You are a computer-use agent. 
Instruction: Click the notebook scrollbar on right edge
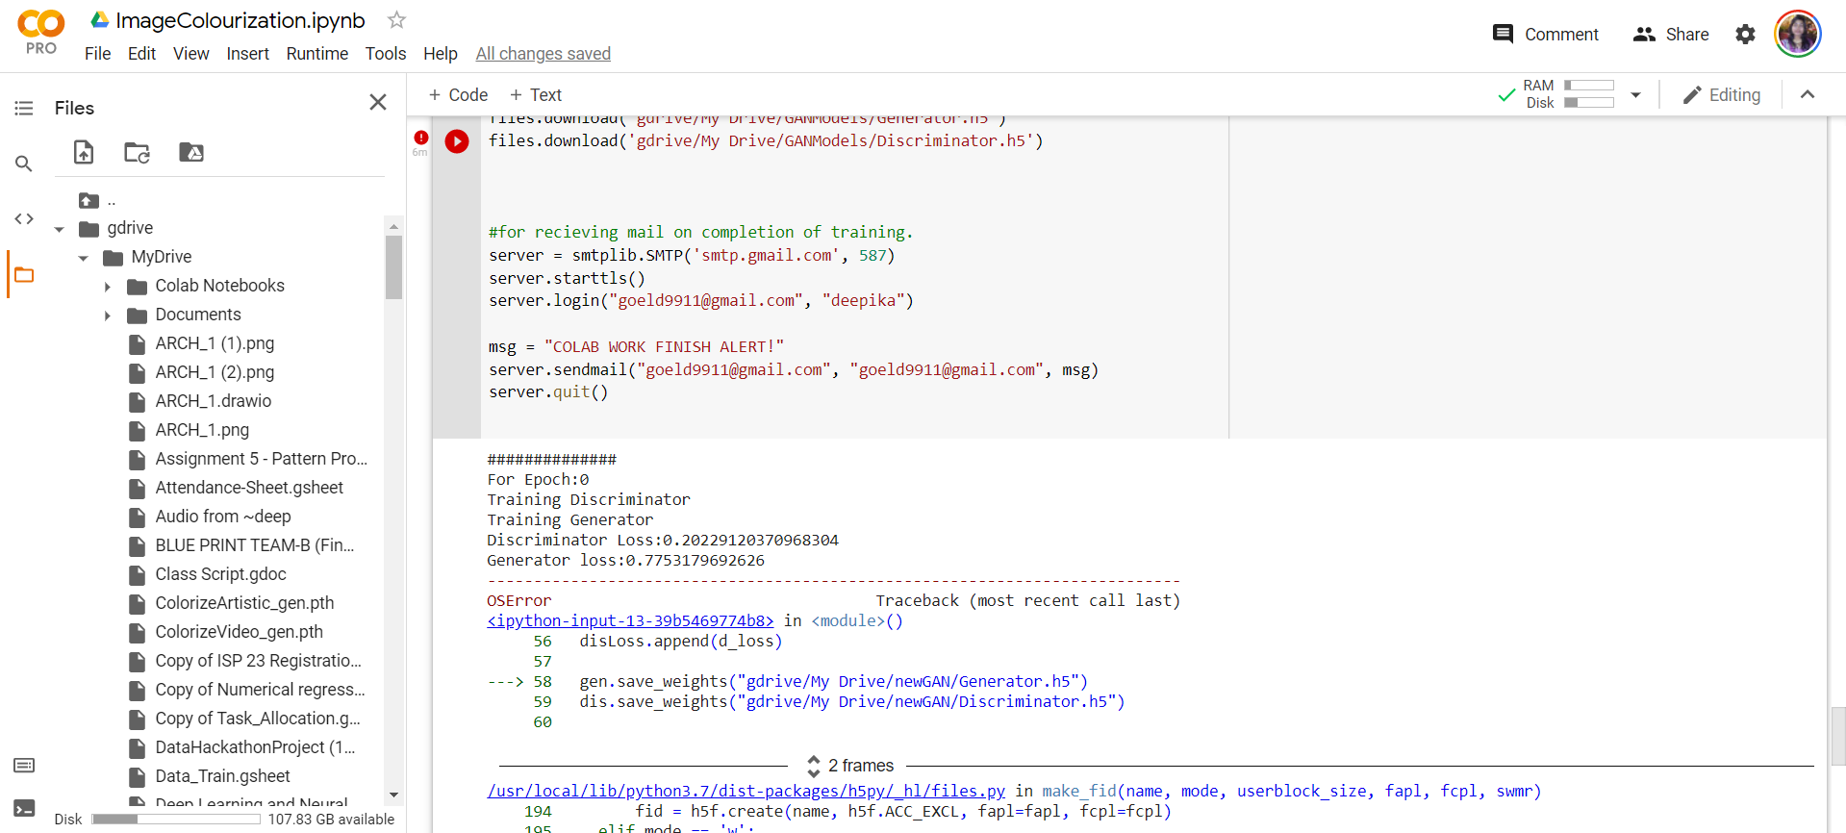1838,736
